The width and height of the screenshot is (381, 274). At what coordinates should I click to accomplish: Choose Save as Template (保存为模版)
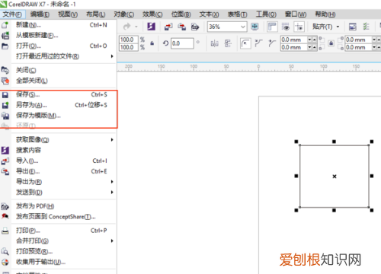pyautogui.click(x=58, y=116)
